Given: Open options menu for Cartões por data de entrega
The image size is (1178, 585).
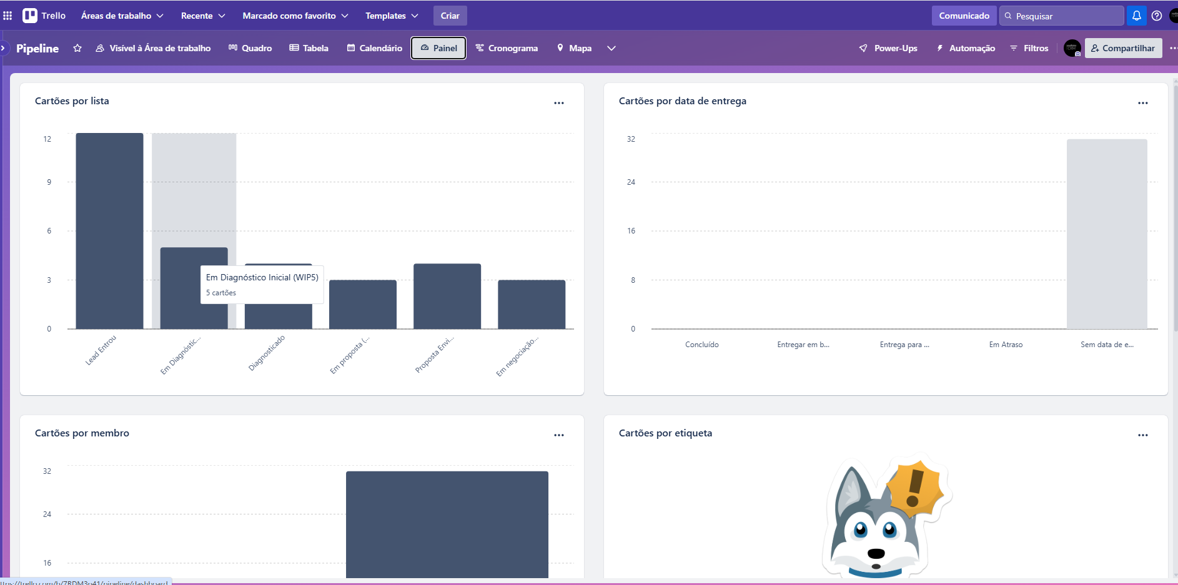Looking at the screenshot, I should [x=1143, y=103].
